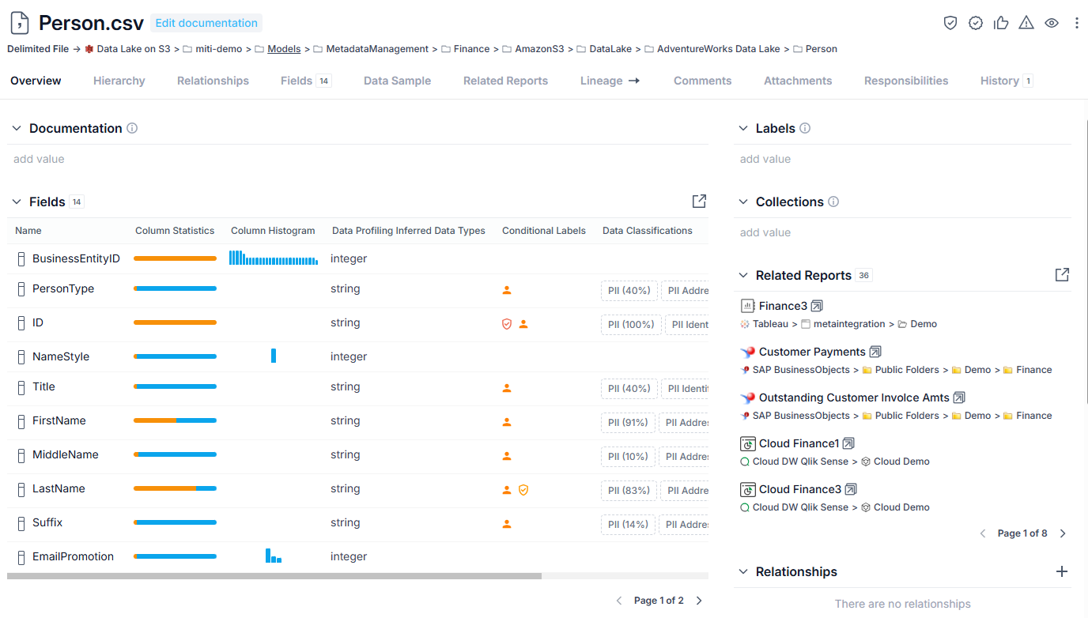
Task: Click the circled checkmark icon in header
Action: point(976,23)
